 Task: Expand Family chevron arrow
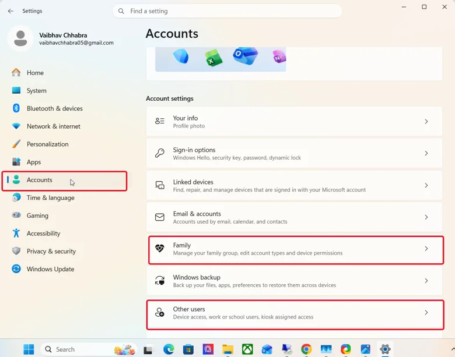426,249
